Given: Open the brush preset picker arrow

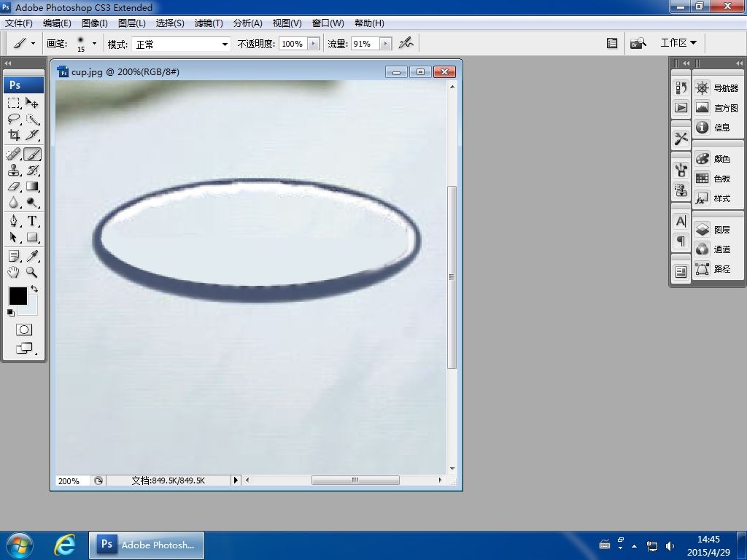Looking at the screenshot, I should point(94,43).
